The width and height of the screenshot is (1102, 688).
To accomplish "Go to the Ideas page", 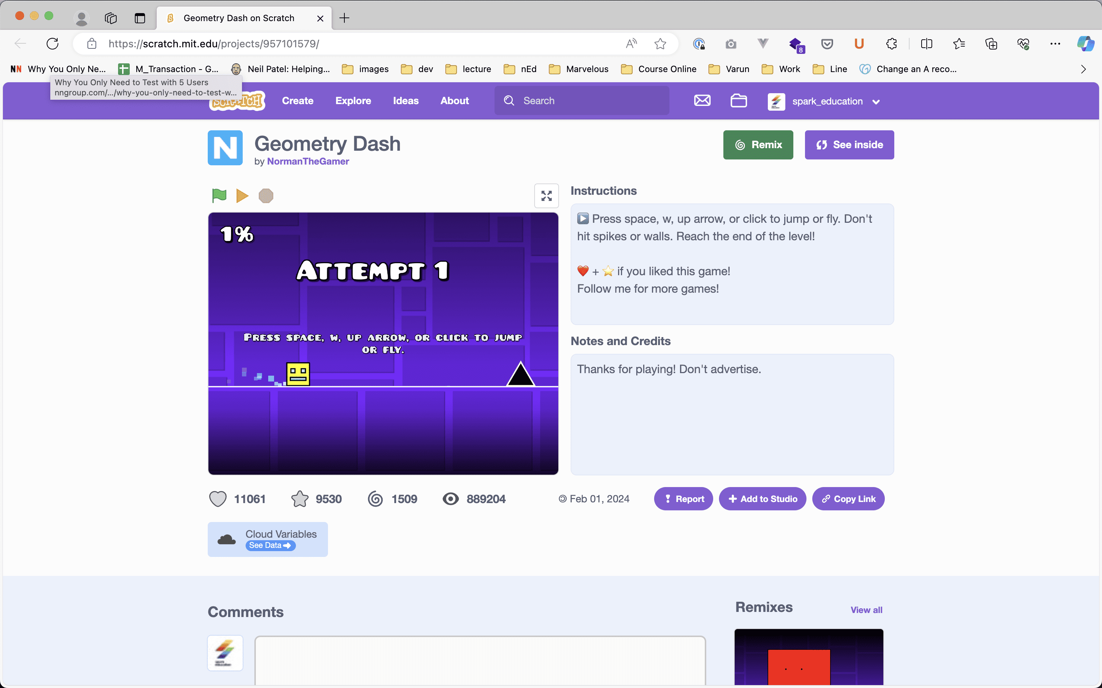I will coord(406,100).
